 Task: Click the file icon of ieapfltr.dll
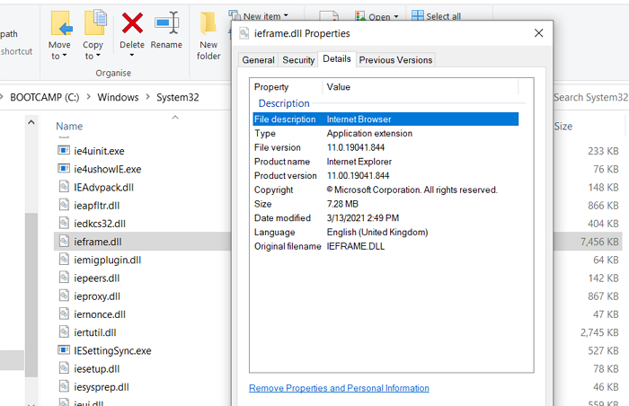(64, 205)
